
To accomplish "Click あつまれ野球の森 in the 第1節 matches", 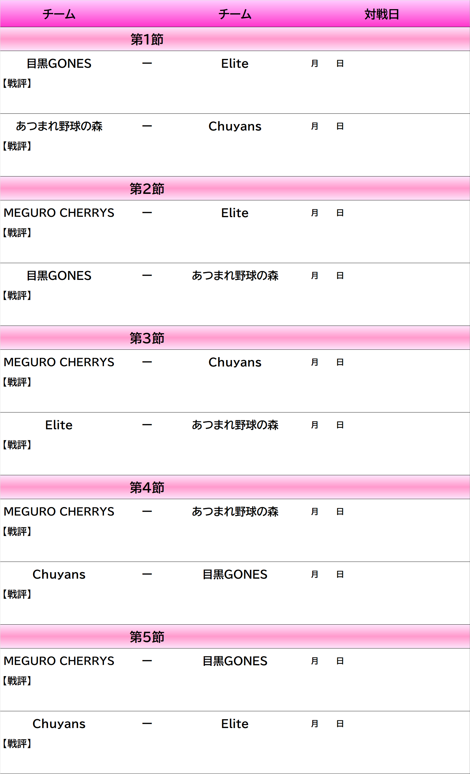I will (x=59, y=126).
